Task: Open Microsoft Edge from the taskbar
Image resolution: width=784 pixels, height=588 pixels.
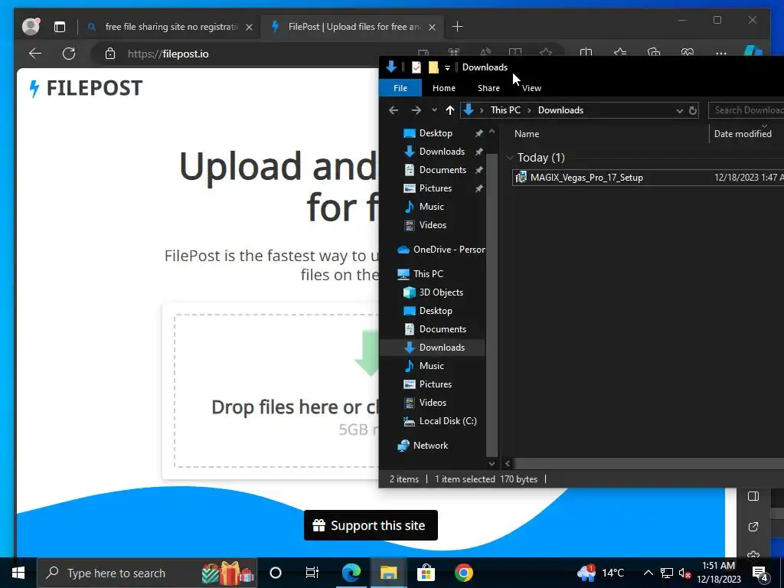Action: [x=351, y=573]
